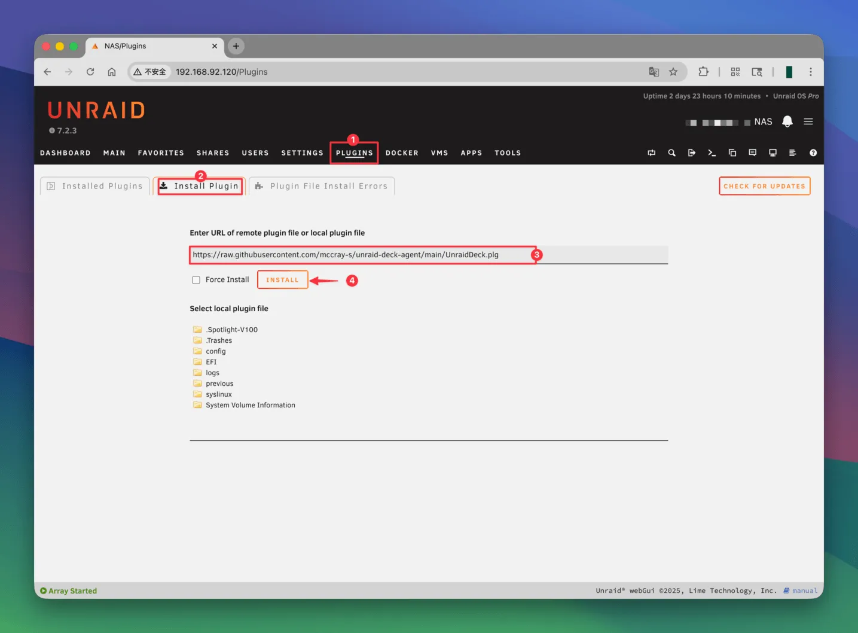Screen dimensions: 858x633
Task: Click the NAS server name in header
Action: (x=763, y=121)
